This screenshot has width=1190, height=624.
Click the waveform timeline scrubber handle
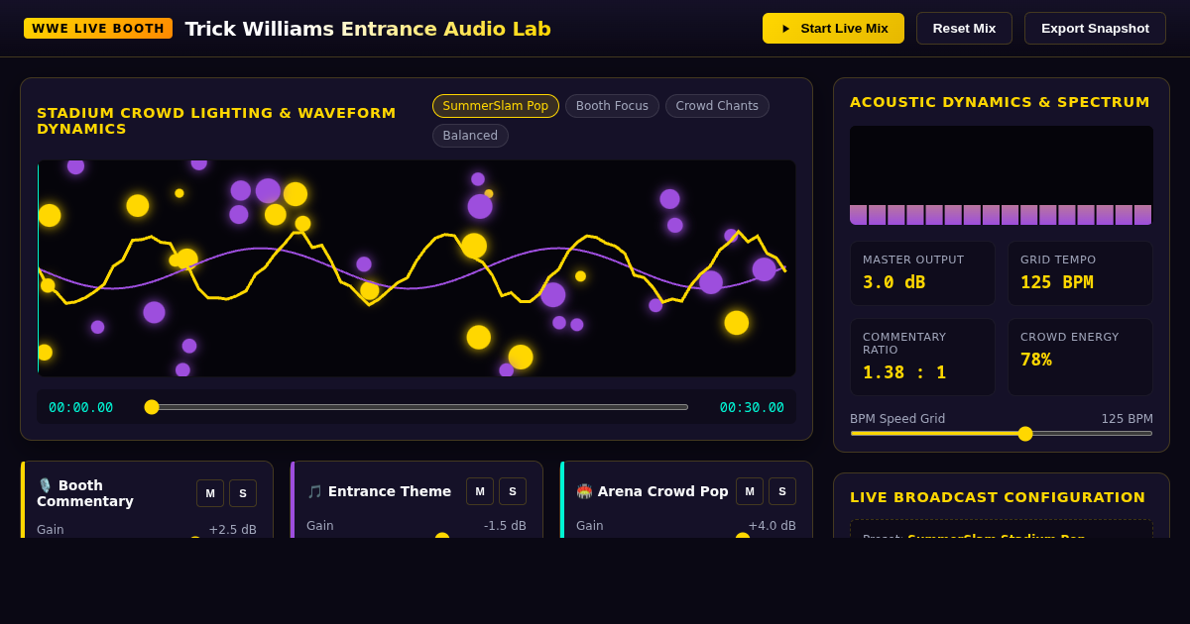point(152,407)
